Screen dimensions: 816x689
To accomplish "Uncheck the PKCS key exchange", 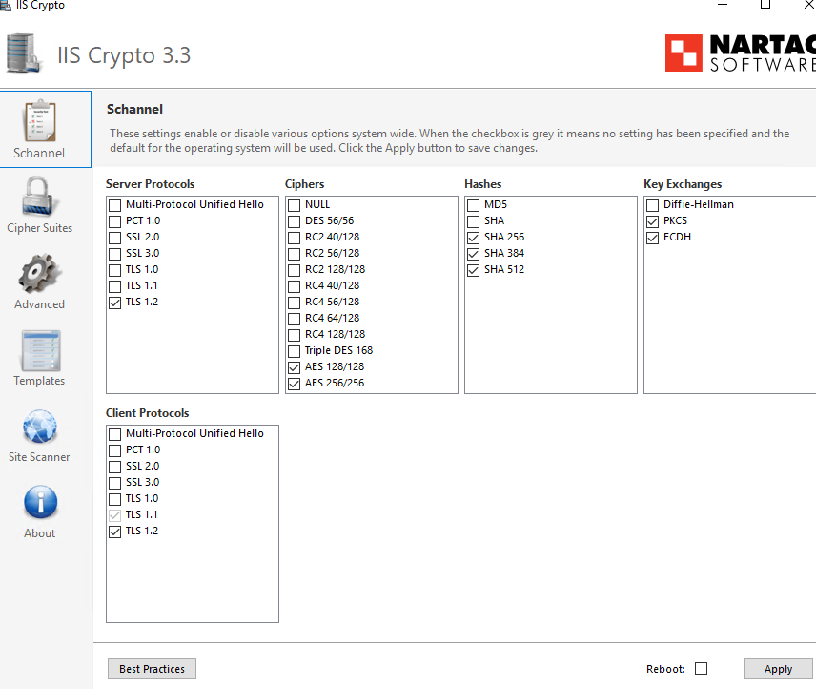I will (652, 221).
